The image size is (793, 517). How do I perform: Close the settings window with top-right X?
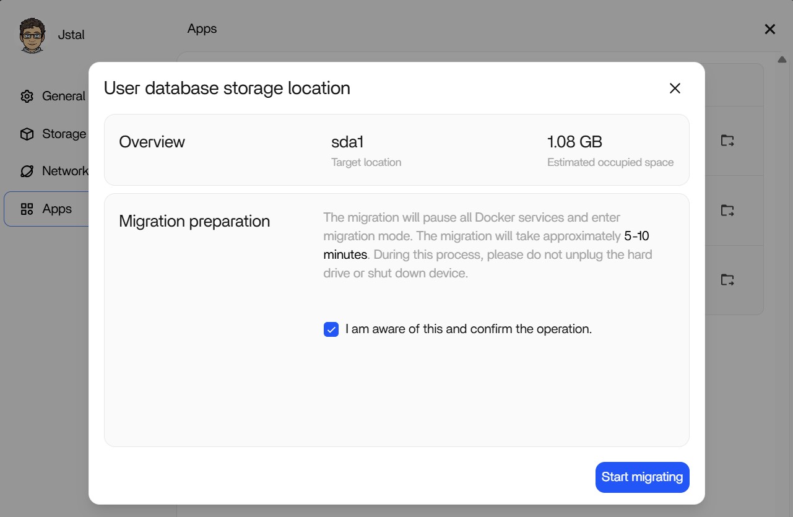click(x=769, y=29)
